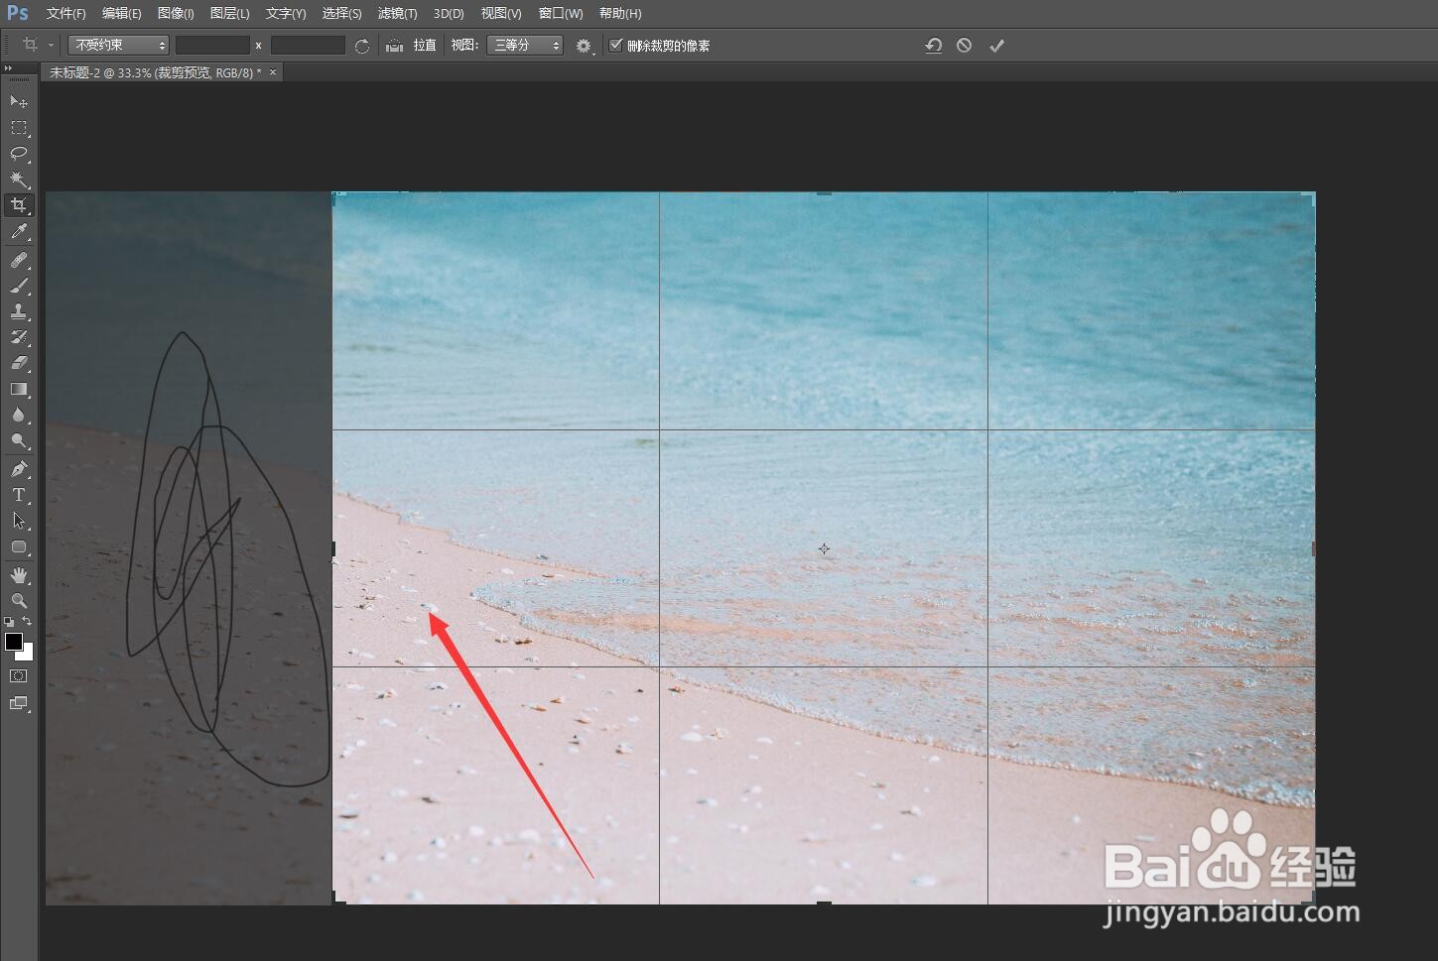The width and height of the screenshot is (1438, 961).
Task: Switch to the untitled-2 document tab
Action: tap(156, 72)
